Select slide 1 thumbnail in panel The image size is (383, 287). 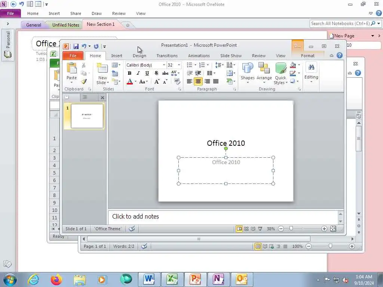[87, 116]
